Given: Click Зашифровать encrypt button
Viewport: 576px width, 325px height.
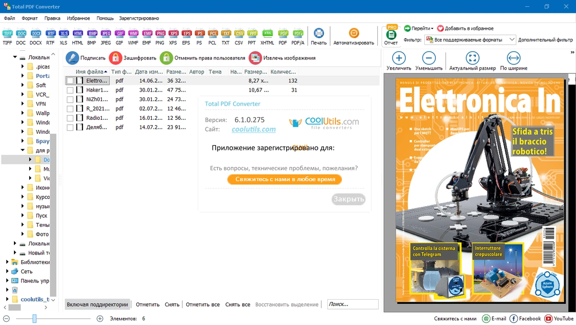Looking at the screenshot, I should click(x=133, y=58).
